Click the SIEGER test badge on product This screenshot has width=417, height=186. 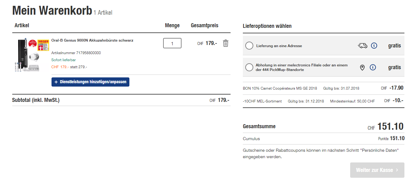coord(43,45)
